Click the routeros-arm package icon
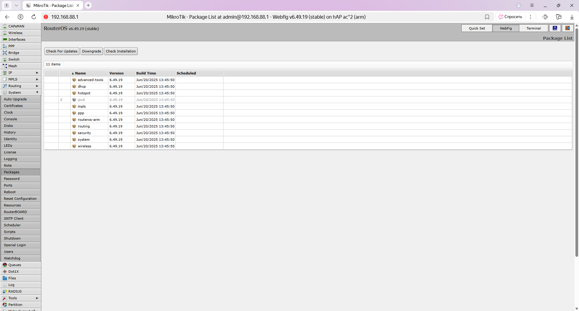This screenshot has width=579, height=311. click(x=74, y=120)
